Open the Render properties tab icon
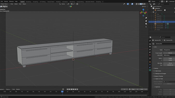 pyautogui.click(x=150, y=44)
